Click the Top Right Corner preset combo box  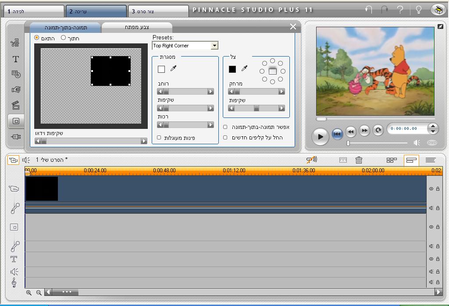pos(185,46)
